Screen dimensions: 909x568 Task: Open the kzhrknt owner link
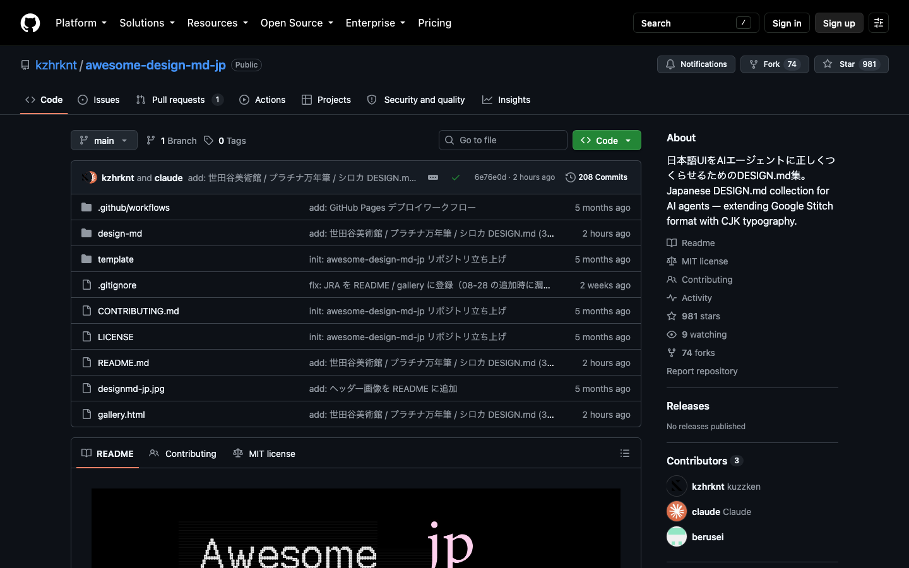pyautogui.click(x=56, y=65)
